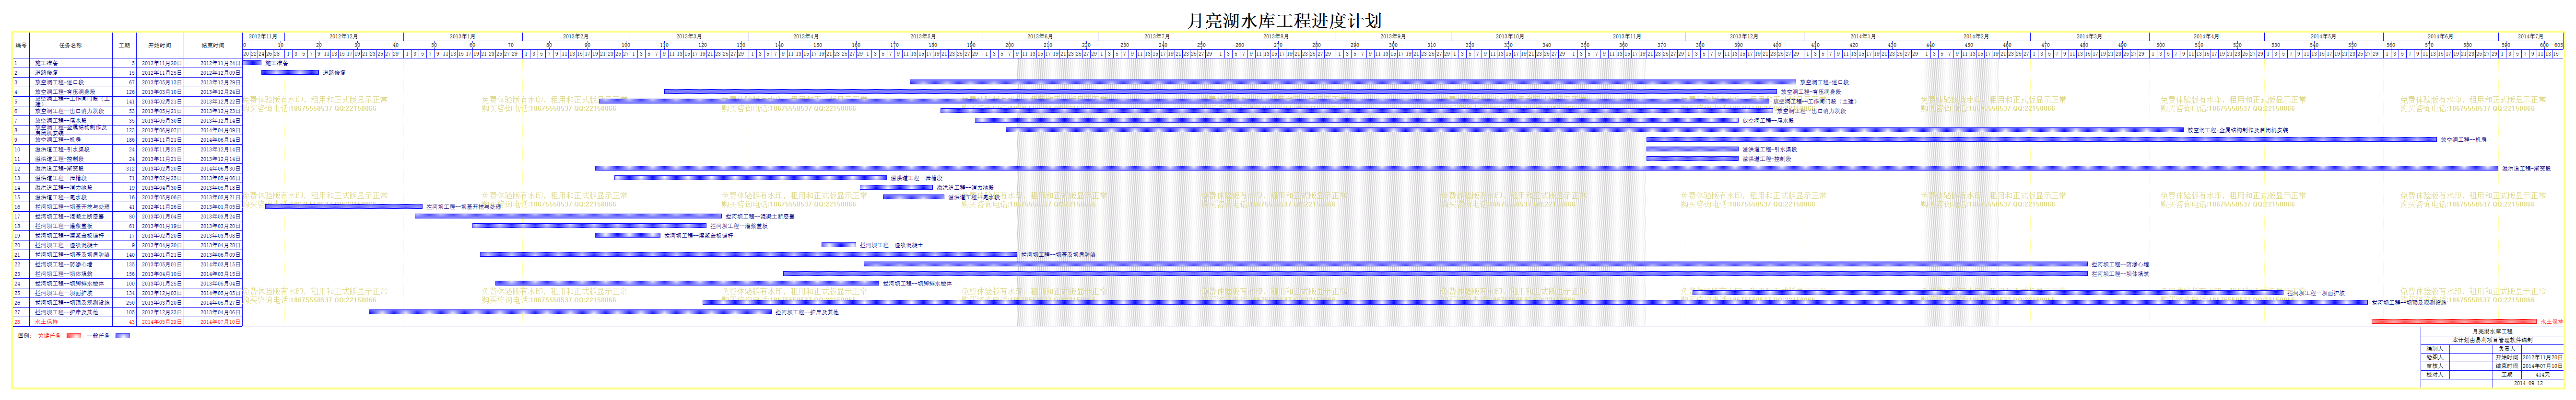
Task: Click title block end date 2014年07月10日
Action: click(2542, 366)
